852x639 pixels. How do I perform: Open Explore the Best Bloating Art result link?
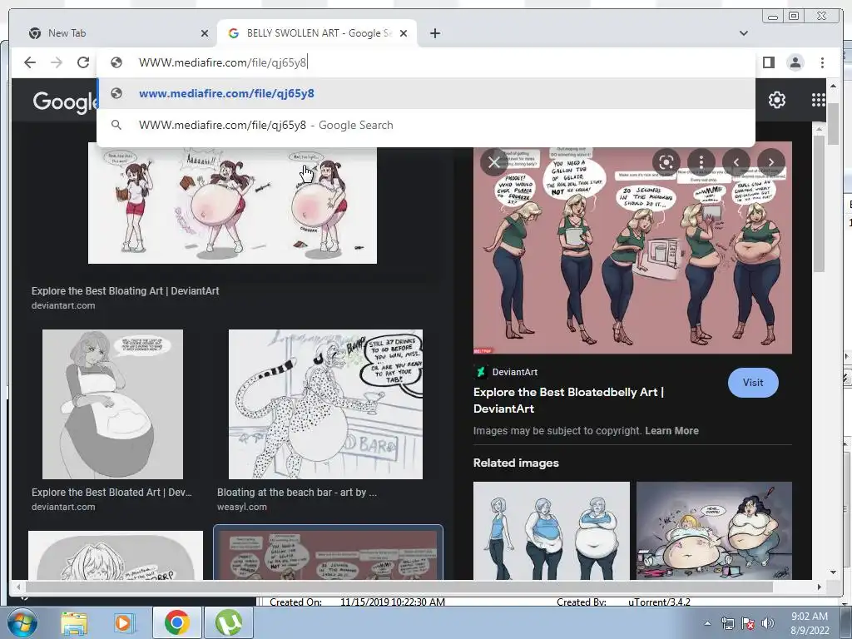pyautogui.click(x=126, y=290)
